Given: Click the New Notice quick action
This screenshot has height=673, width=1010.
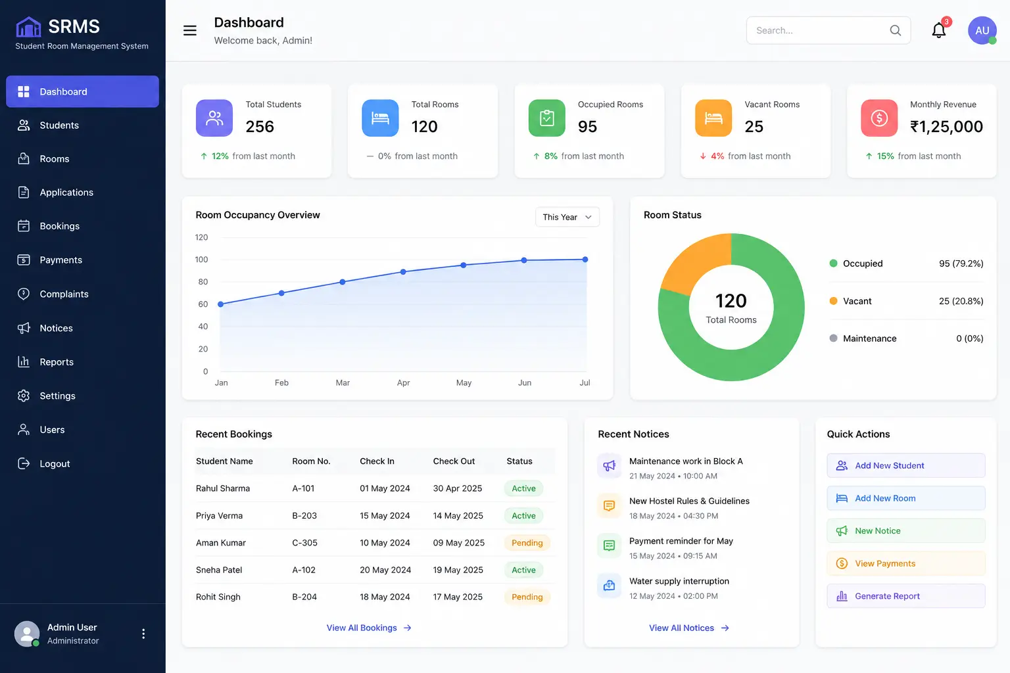Looking at the screenshot, I should [x=905, y=530].
